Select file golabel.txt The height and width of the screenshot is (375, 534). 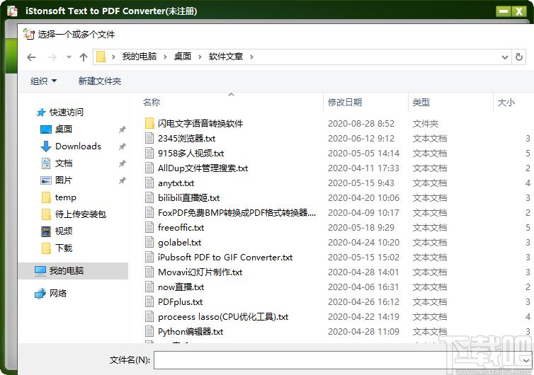[179, 243]
